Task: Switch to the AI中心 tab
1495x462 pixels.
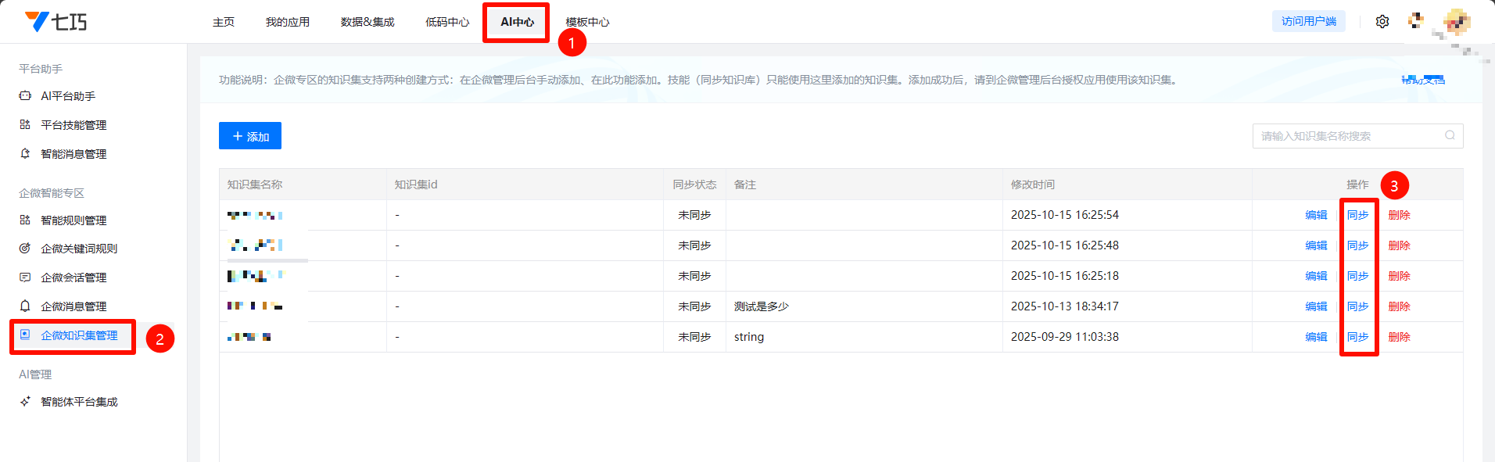Action: coord(517,22)
